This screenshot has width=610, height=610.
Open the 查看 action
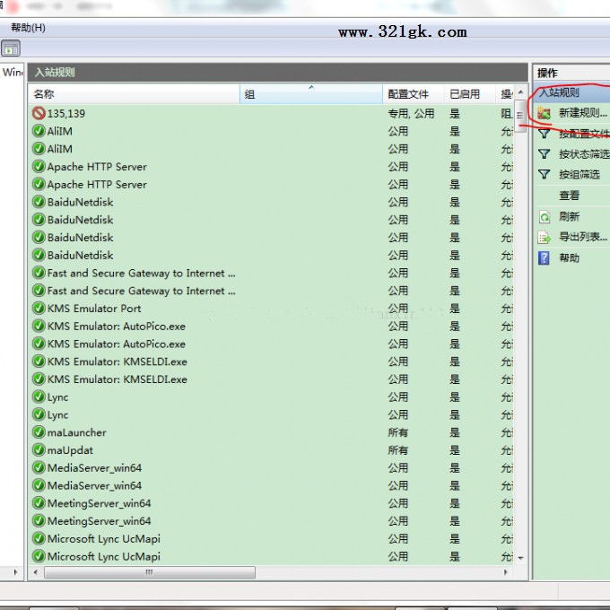(x=569, y=196)
